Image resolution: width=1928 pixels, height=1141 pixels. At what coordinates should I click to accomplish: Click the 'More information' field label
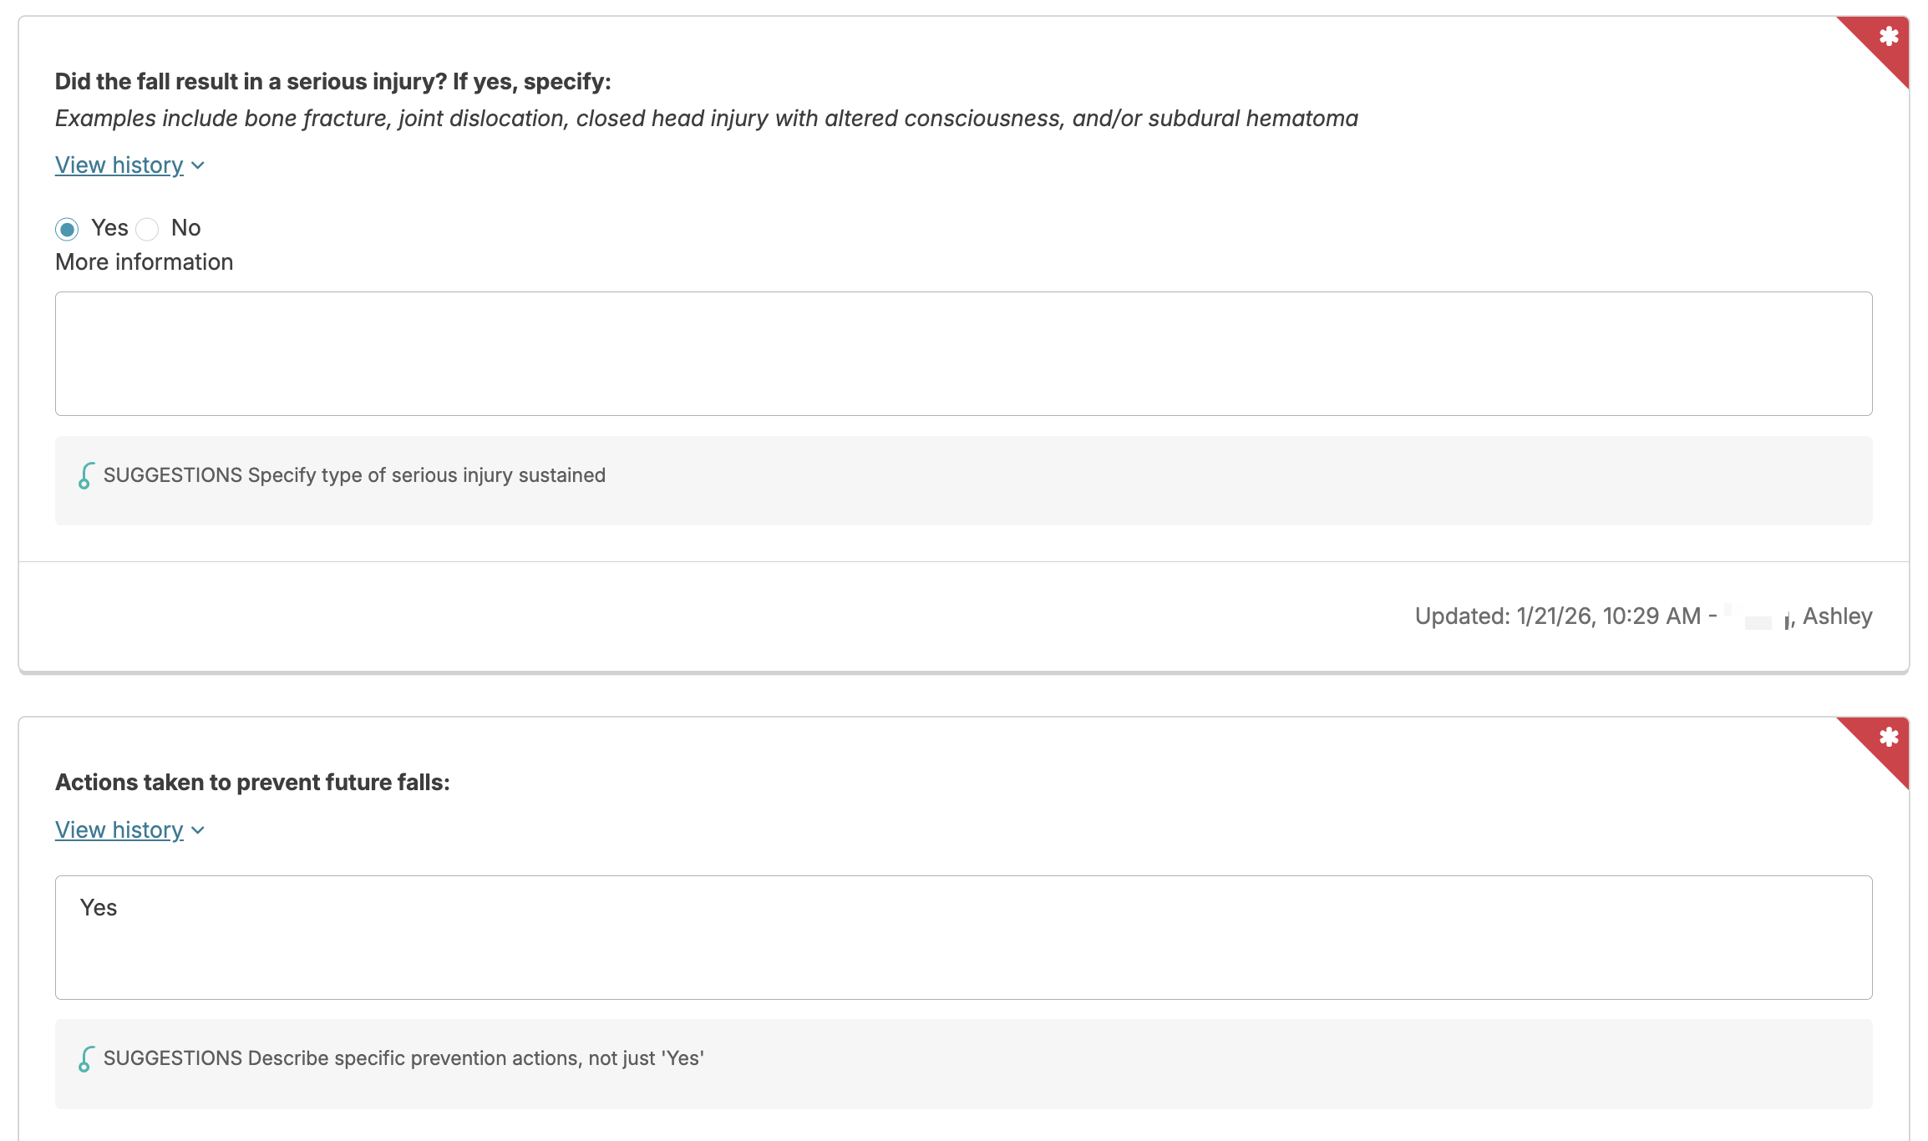pyautogui.click(x=144, y=262)
